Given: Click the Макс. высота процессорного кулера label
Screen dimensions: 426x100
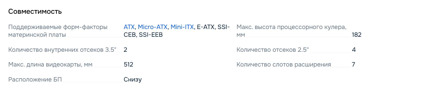Looking at the screenshot, I should click(x=291, y=27).
